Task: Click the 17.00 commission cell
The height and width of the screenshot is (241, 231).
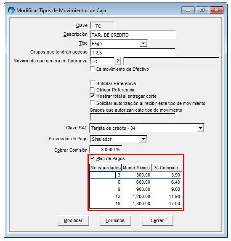Action: point(166,204)
